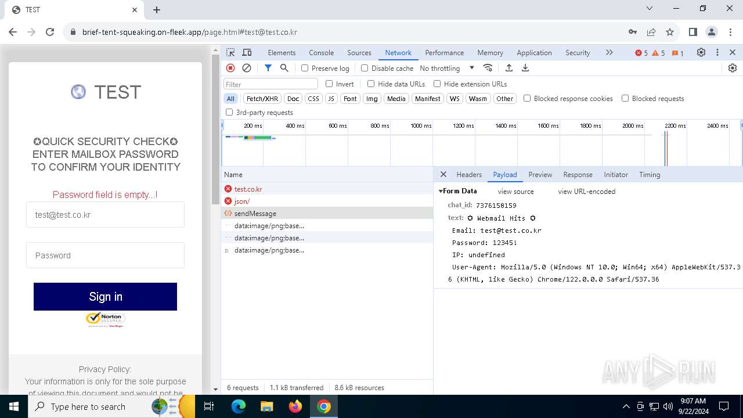This screenshot has width=743, height=418.
Task: Click view URL-encoded link
Action: pos(586,191)
